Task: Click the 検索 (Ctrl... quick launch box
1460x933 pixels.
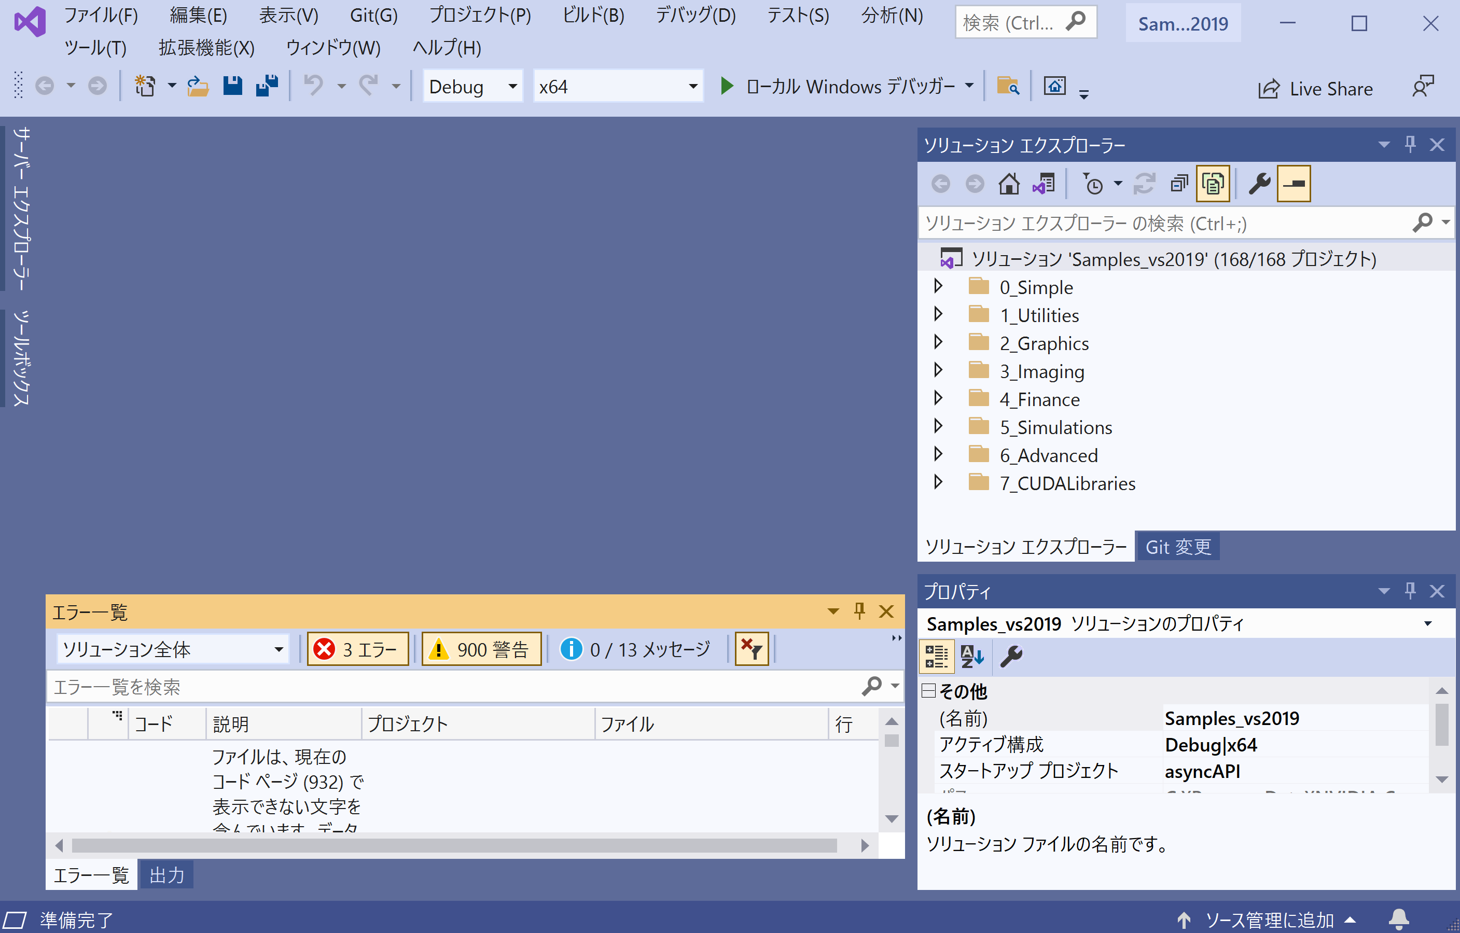Action: point(1026,22)
